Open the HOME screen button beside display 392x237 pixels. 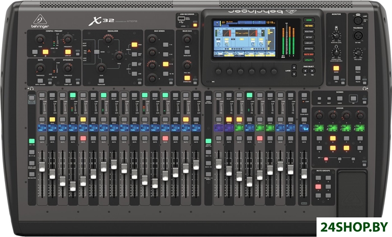click(x=309, y=20)
